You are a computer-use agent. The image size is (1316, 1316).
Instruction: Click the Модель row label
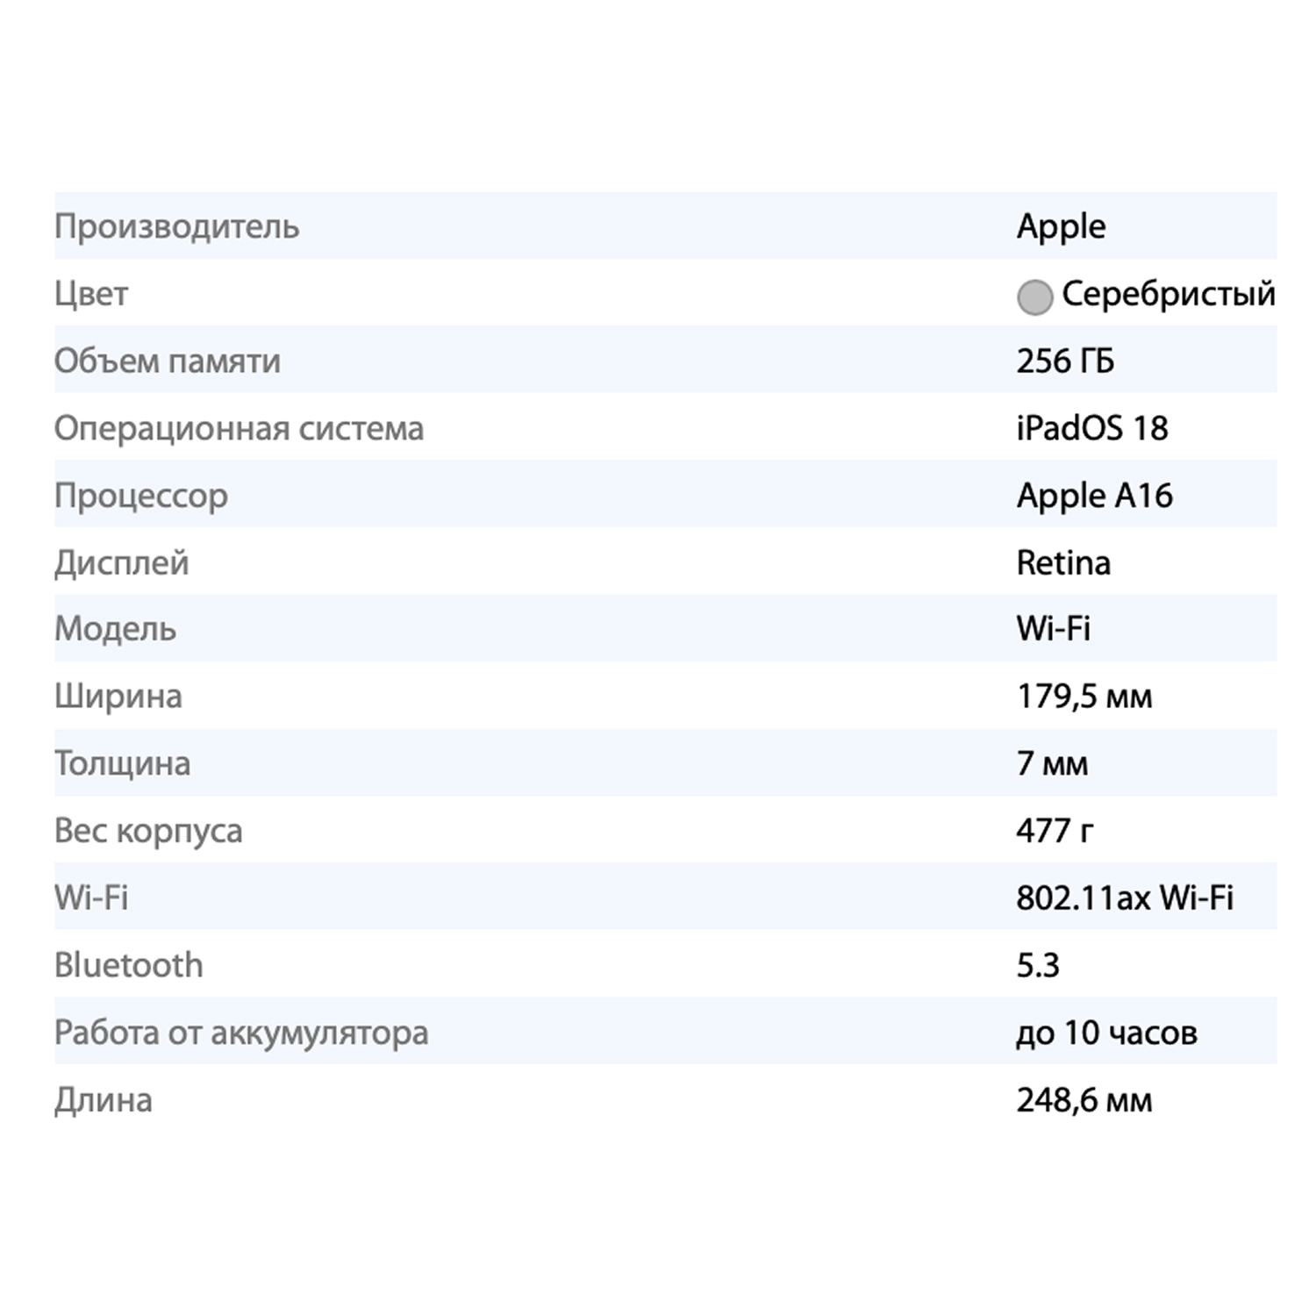click(x=115, y=629)
